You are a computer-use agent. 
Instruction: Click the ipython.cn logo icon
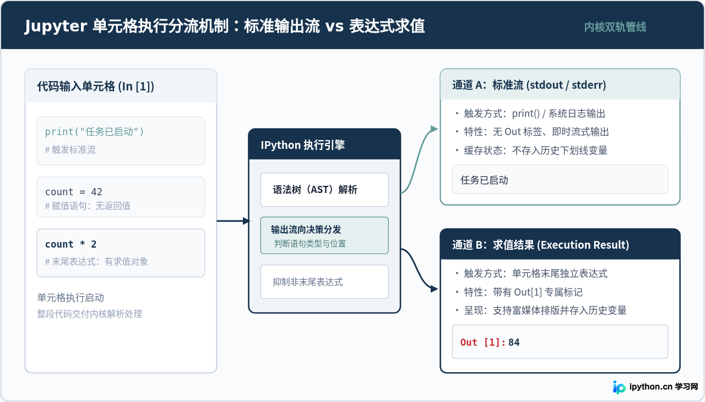pos(620,387)
